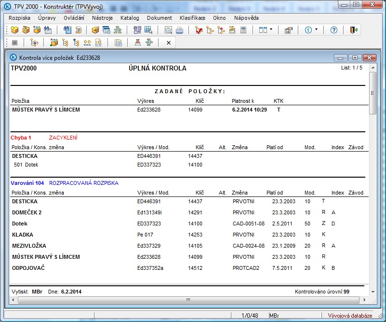Click the double arrows with dashes icon
386x322 pixels.
[x=87, y=42]
